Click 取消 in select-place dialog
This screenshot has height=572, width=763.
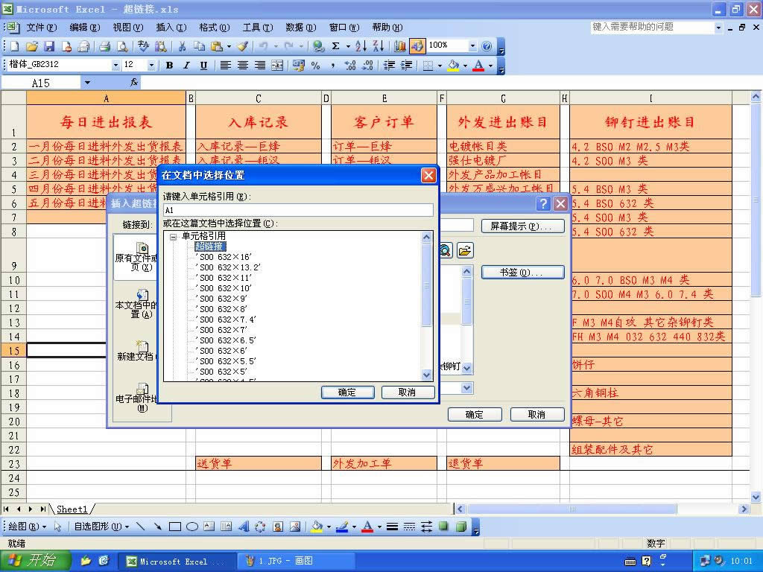(408, 392)
